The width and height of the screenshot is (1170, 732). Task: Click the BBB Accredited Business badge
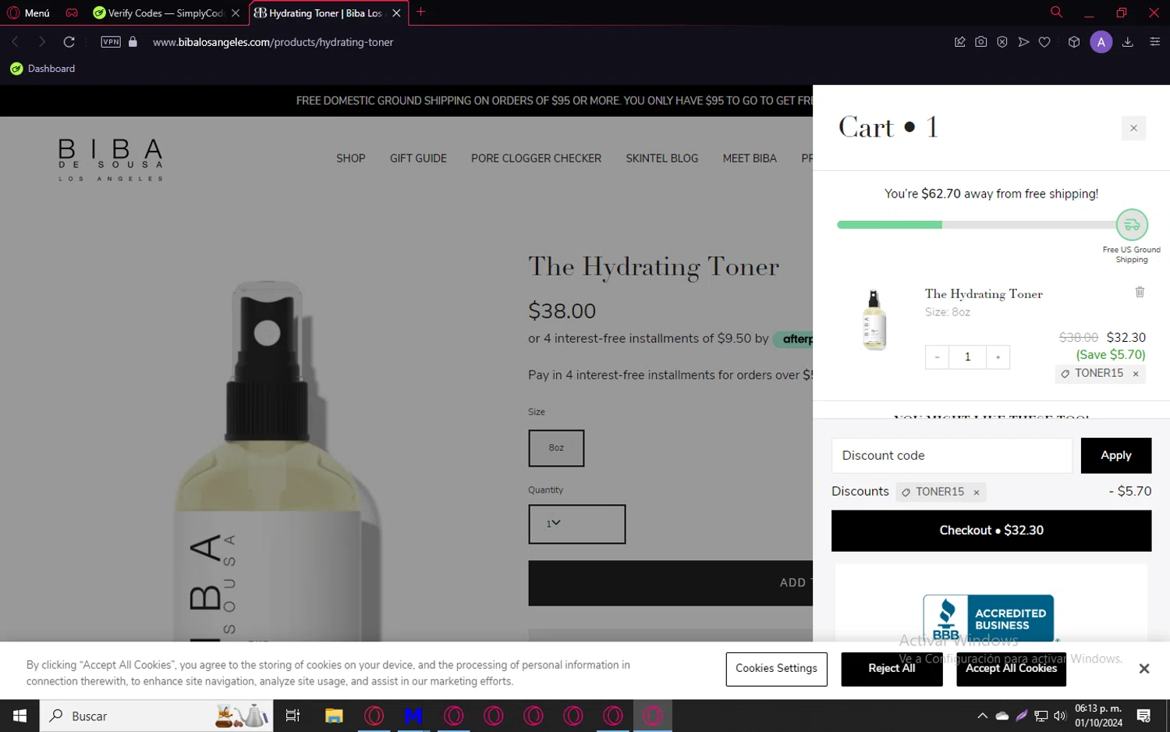[x=988, y=619]
